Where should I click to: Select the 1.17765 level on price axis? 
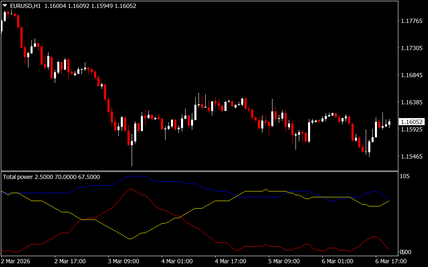411,21
